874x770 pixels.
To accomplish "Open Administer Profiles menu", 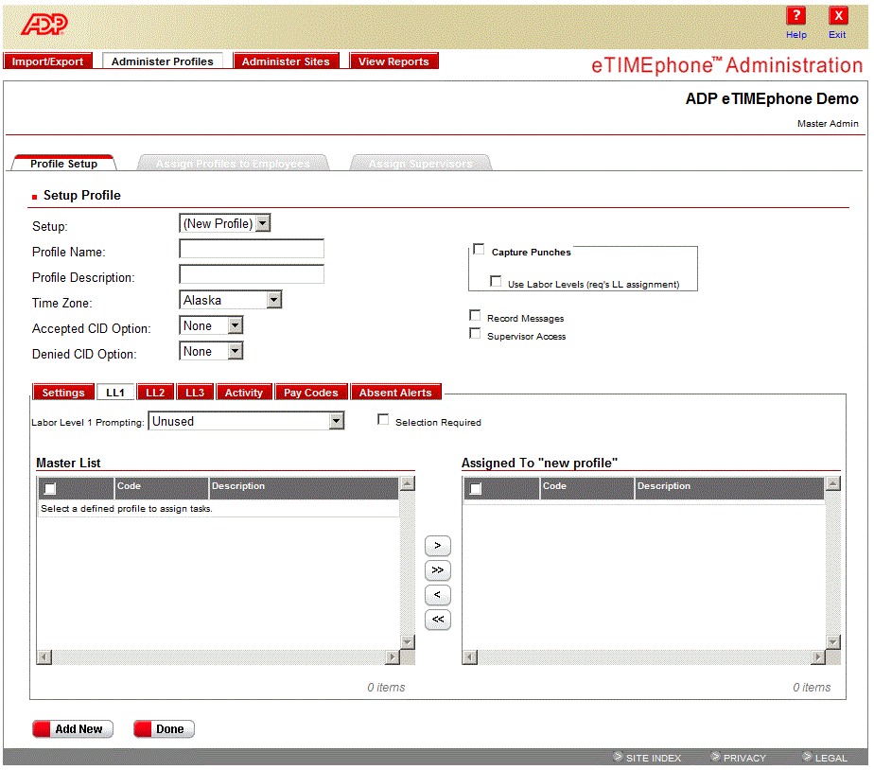I will [x=162, y=61].
